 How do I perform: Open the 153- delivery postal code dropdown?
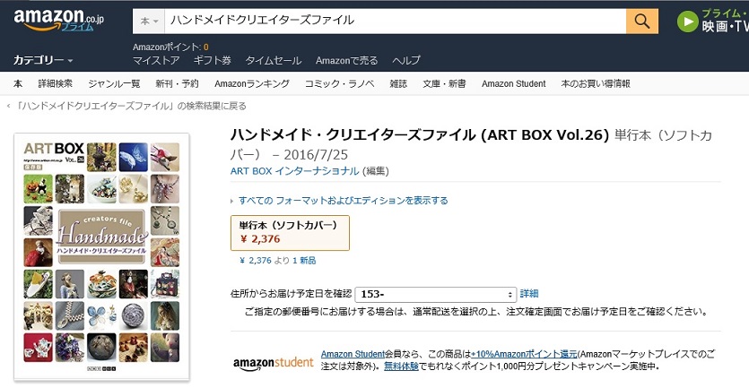pos(436,294)
